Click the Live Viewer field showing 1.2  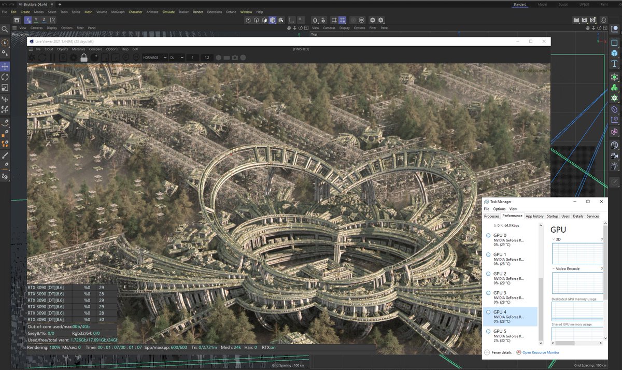click(207, 58)
